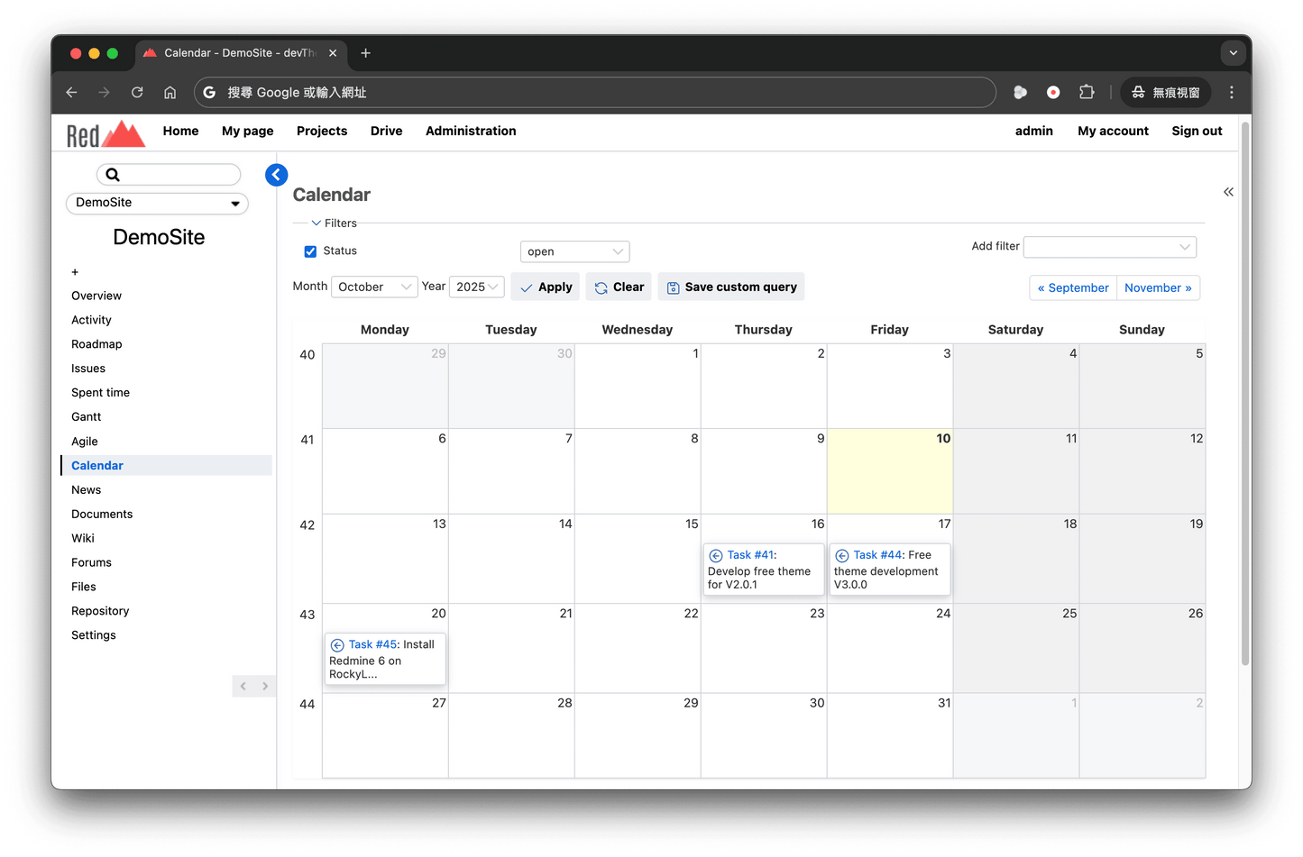Open the Month dropdown showing October
This screenshot has height=857, width=1303.
coord(374,287)
